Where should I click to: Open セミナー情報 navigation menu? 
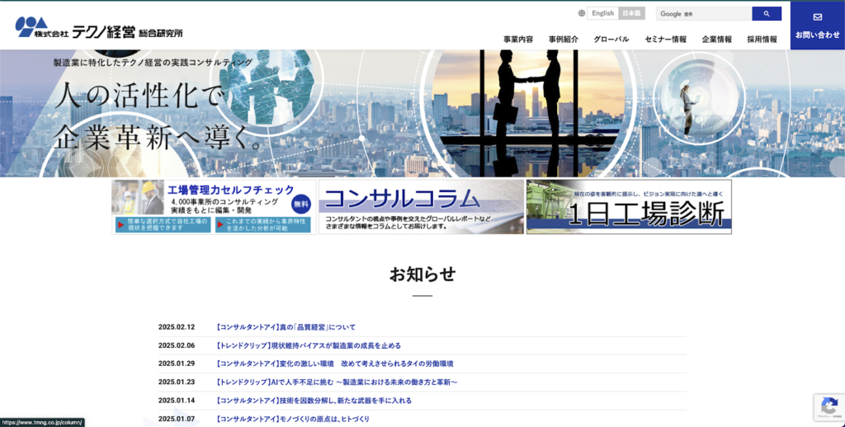665,39
